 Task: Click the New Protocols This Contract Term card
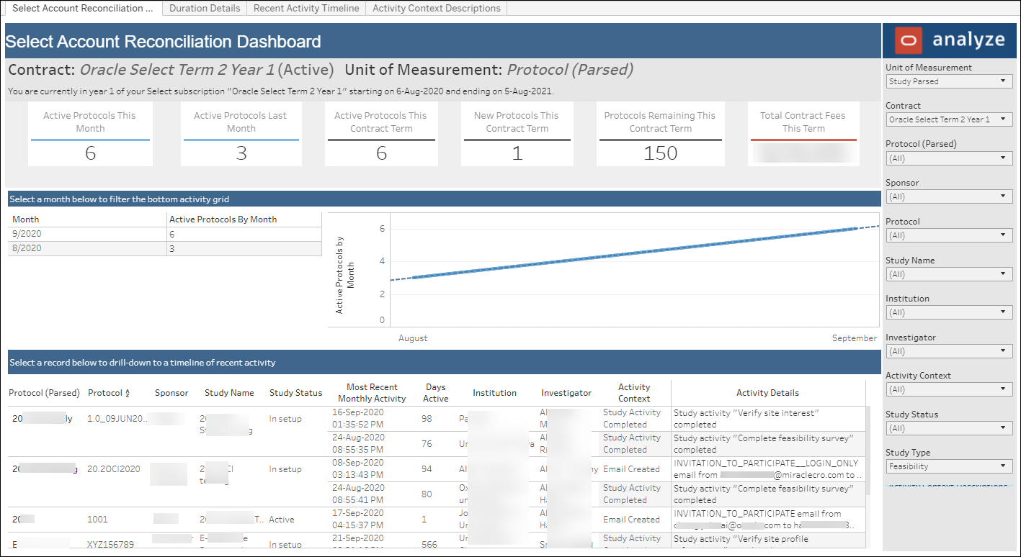tap(517, 134)
